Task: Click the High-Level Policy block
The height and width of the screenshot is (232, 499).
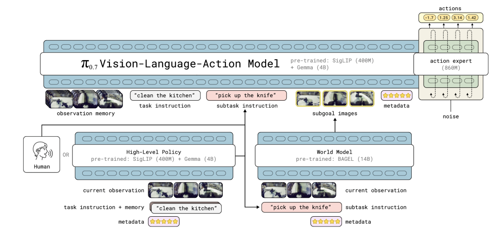Action: (153, 155)
